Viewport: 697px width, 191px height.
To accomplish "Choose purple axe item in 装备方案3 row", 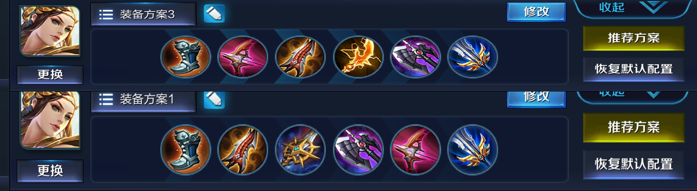I will pos(415,57).
